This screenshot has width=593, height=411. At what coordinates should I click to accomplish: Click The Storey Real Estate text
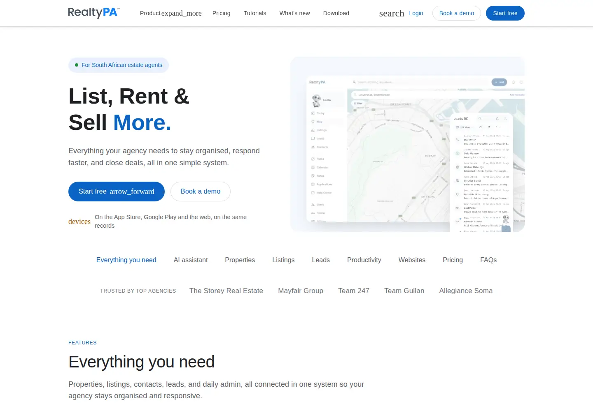(x=226, y=291)
